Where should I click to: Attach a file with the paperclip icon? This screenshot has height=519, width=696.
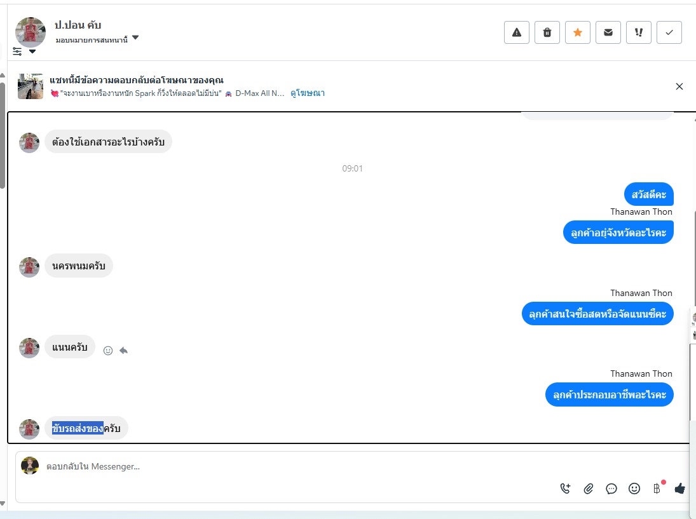[x=588, y=489]
